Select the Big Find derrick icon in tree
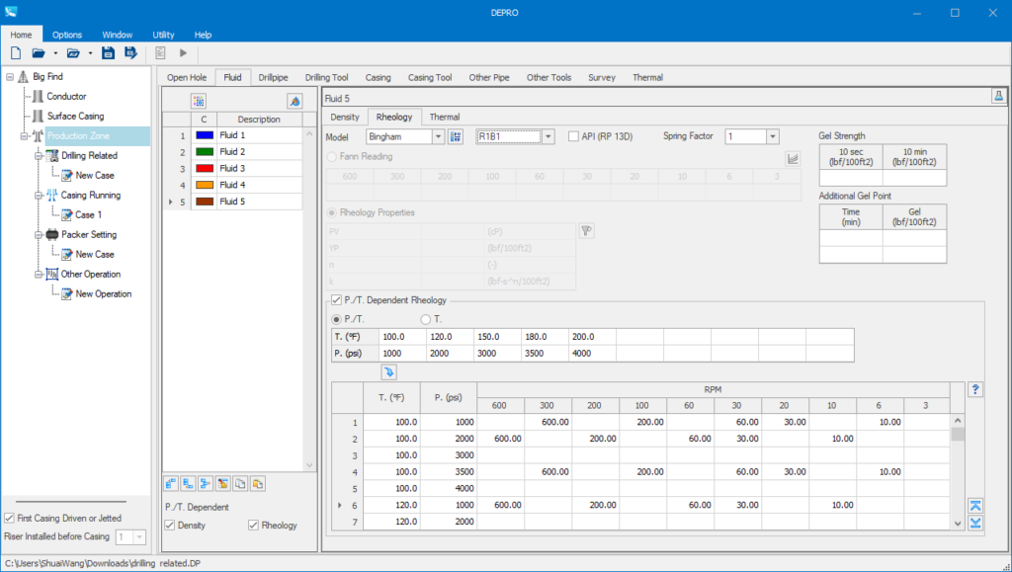This screenshot has width=1012, height=572. (x=24, y=77)
